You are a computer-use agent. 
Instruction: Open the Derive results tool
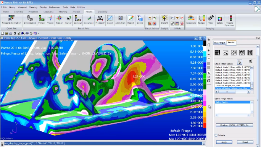pos(140,20)
